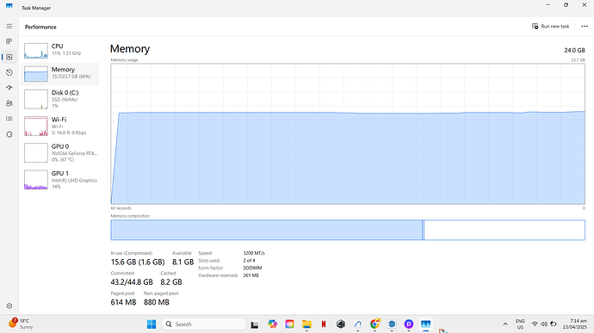The width and height of the screenshot is (594, 333).
Task: Select the Memory performance item
Action: point(60,73)
